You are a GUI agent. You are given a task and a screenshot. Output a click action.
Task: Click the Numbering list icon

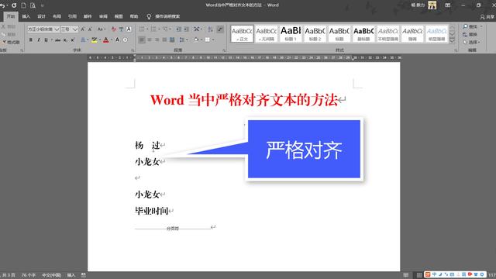(153, 29)
